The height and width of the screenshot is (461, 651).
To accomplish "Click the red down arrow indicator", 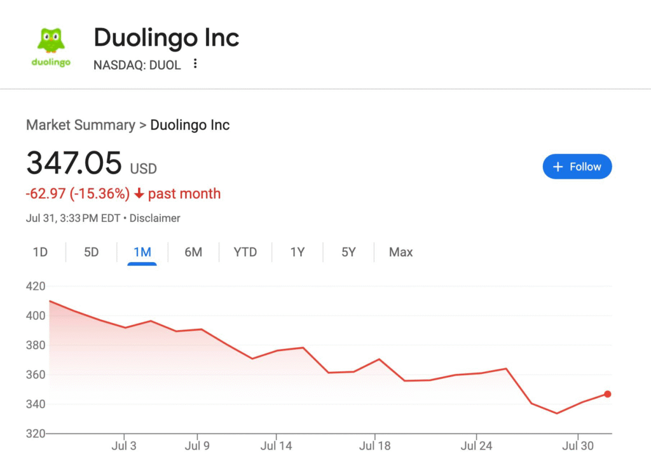I will point(139,194).
